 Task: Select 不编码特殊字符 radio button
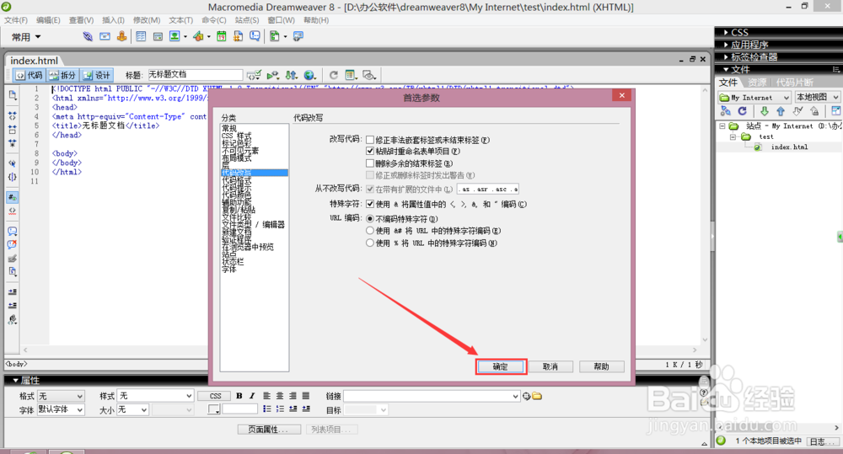point(370,219)
